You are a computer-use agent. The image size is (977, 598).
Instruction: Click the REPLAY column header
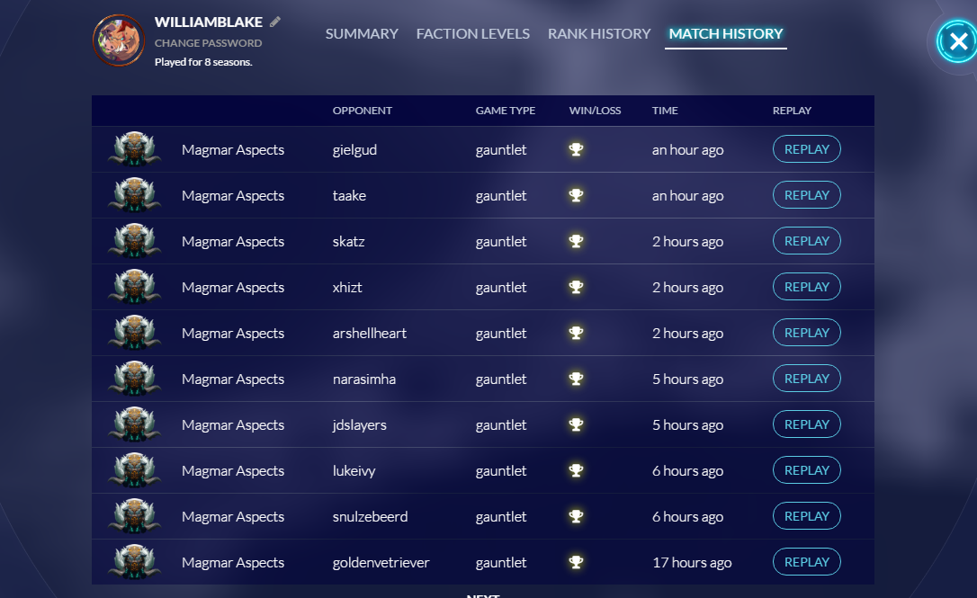pyautogui.click(x=792, y=111)
